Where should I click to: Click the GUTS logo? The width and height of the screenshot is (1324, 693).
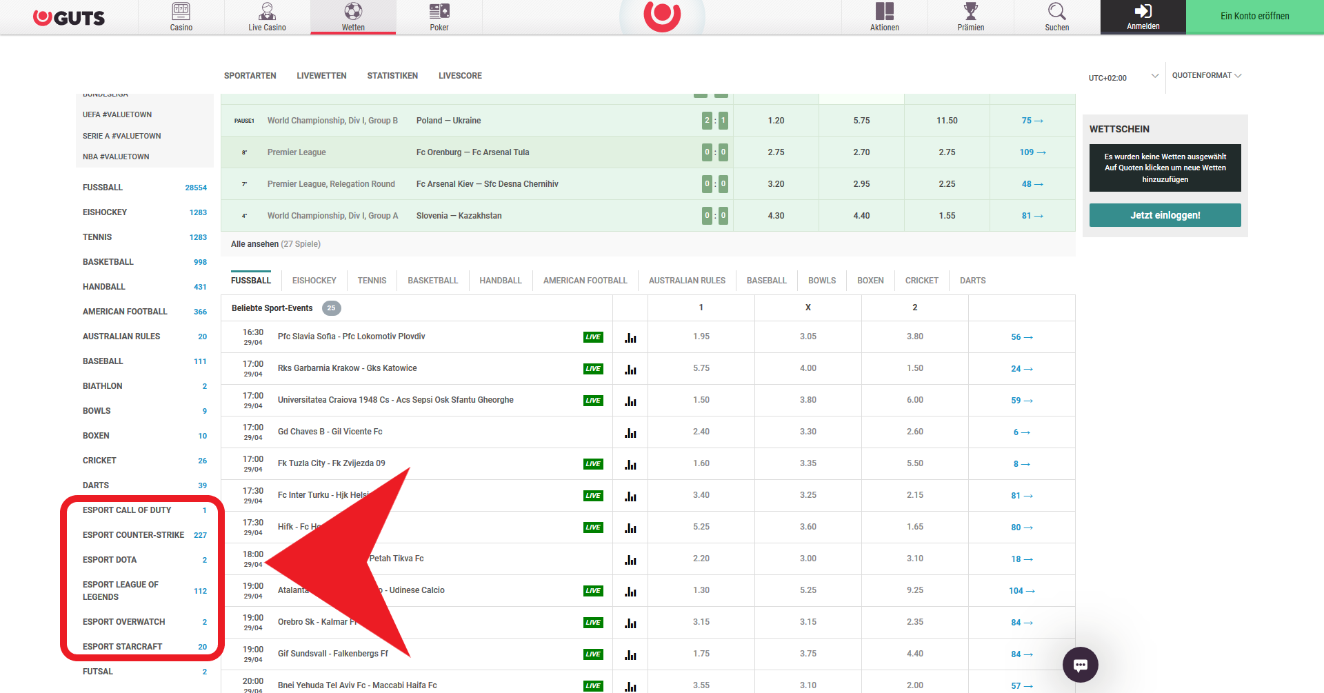69,18
